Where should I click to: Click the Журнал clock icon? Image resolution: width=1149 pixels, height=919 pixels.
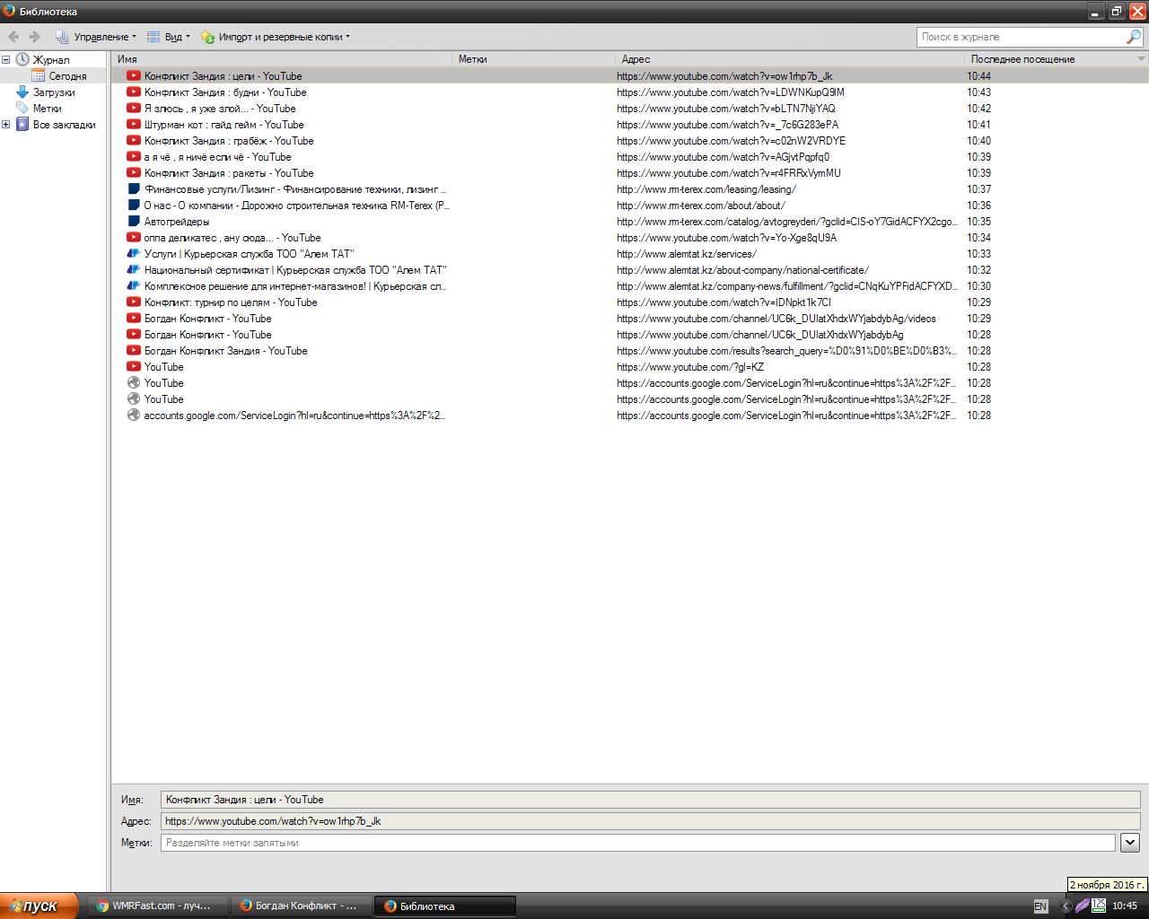pyautogui.click(x=22, y=59)
